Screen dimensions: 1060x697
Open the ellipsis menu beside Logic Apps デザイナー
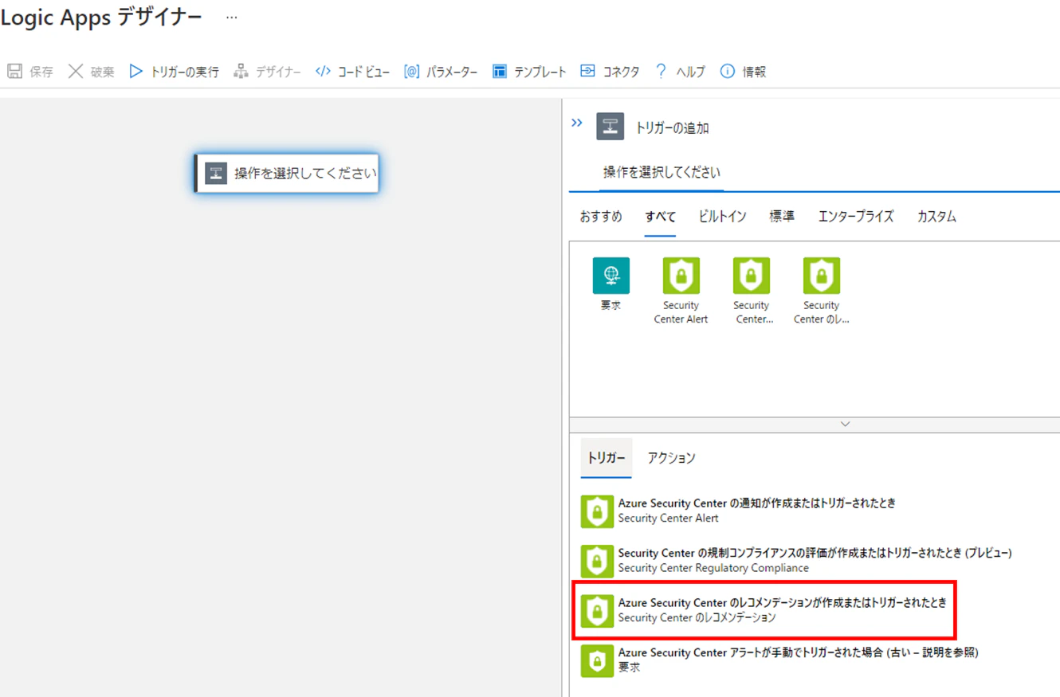(x=231, y=17)
